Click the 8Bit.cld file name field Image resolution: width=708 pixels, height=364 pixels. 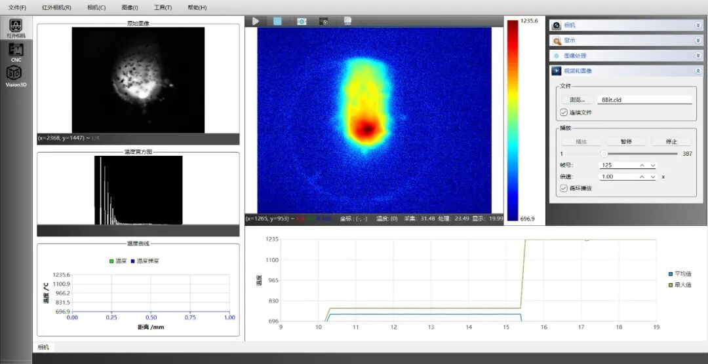(x=644, y=100)
